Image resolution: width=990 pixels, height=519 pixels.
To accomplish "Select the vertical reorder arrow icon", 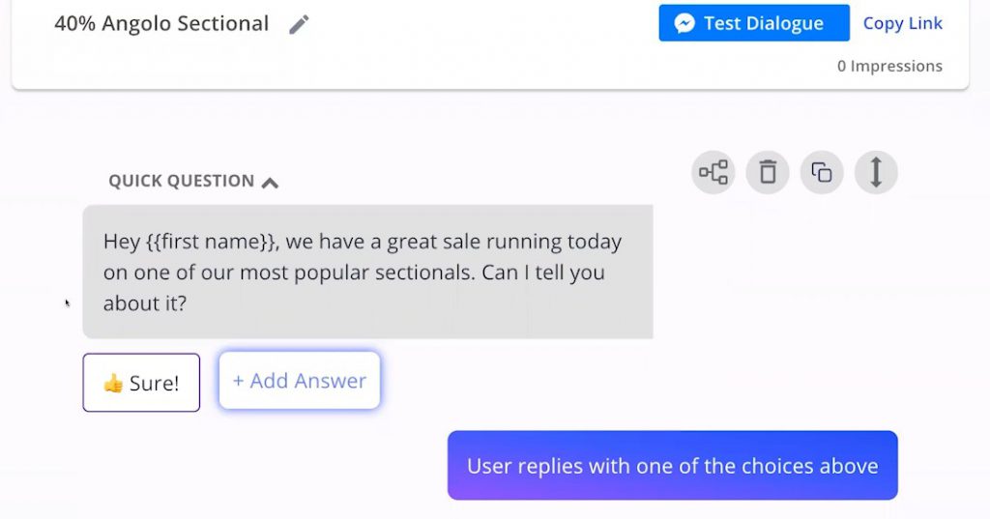I will click(x=876, y=172).
